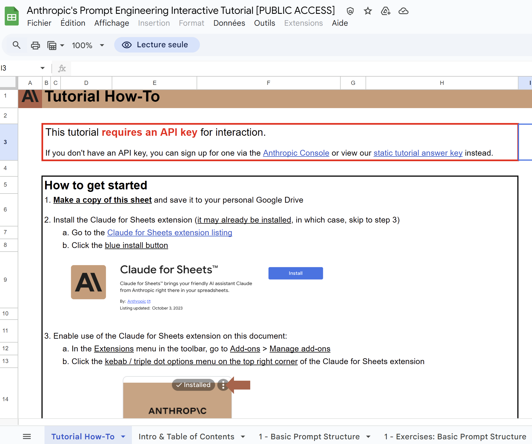Click underlined Manage add-ons text
The width and height of the screenshot is (532, 444).
(x=300, y=349)
